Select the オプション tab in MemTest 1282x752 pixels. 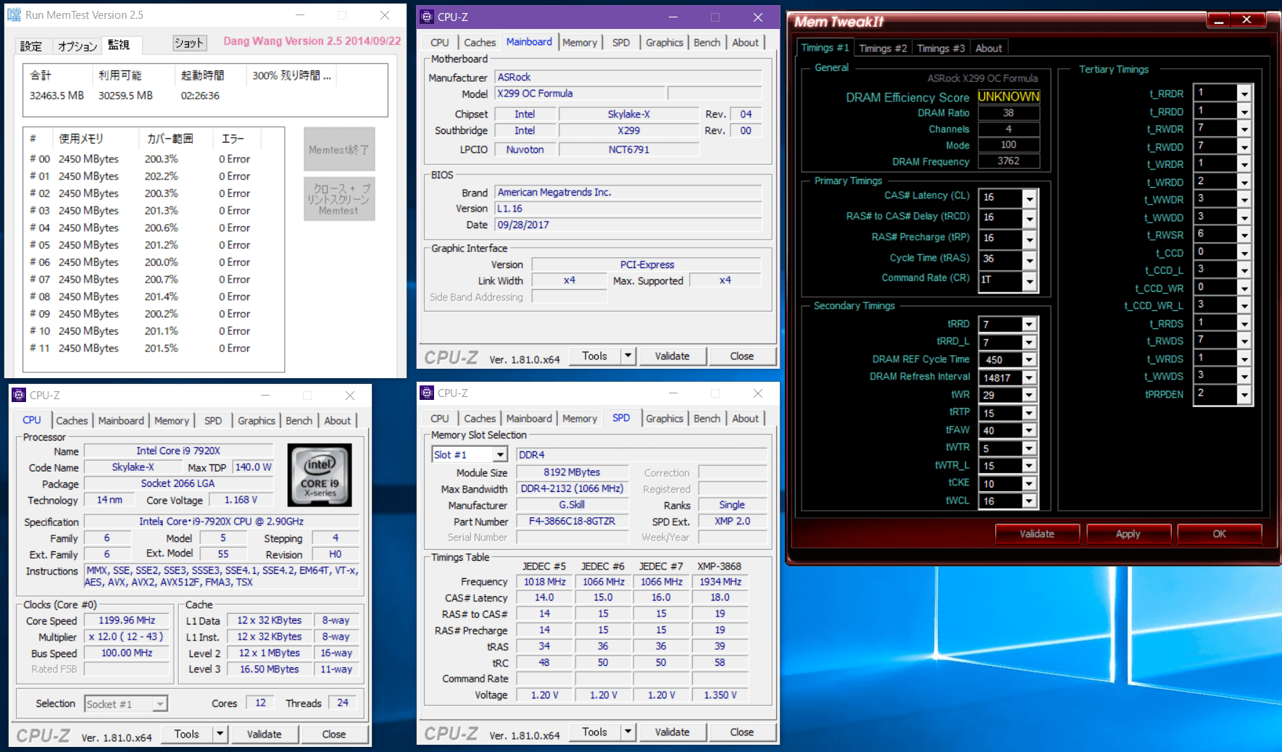click(x=77, y=46)
